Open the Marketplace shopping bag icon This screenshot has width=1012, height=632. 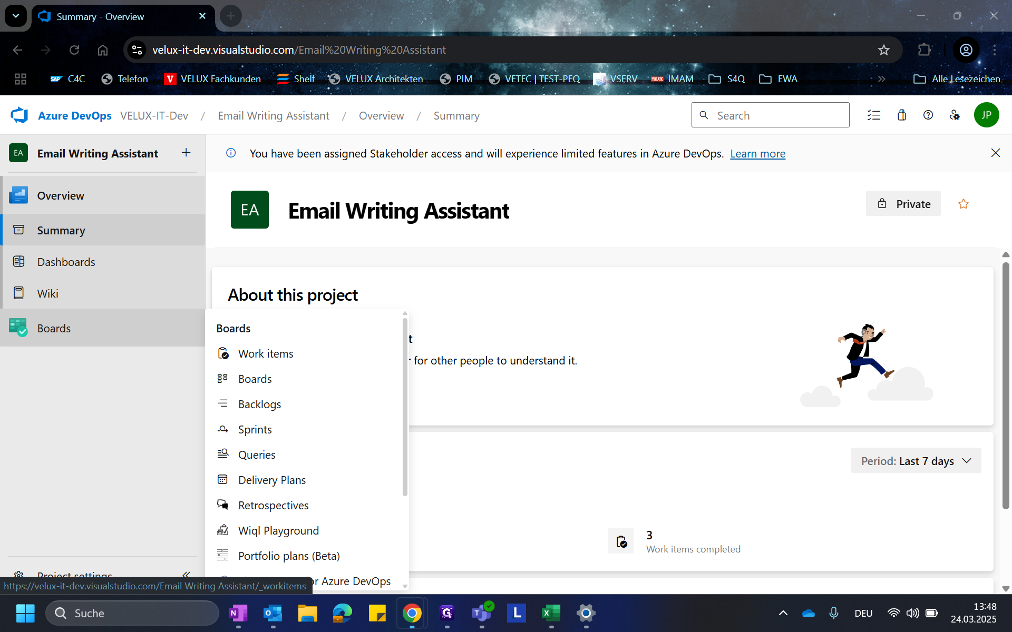(x=902, y=115)
